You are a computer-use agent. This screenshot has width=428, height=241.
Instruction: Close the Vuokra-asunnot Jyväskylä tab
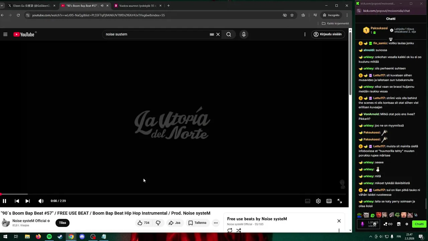point(160,6)
